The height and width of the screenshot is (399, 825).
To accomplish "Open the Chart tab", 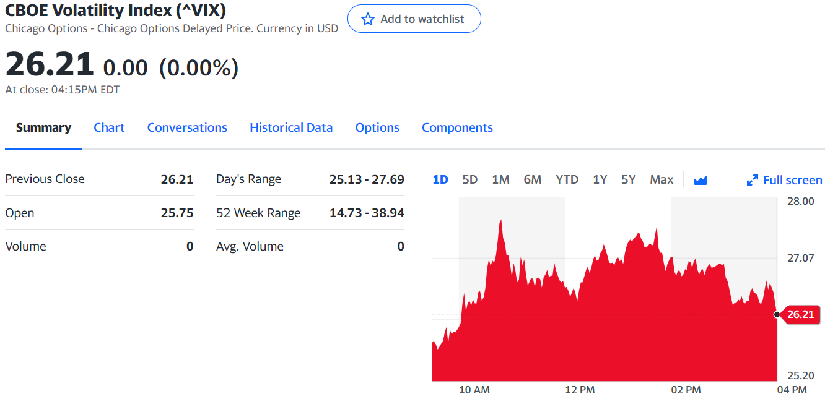I will point(109,127).
